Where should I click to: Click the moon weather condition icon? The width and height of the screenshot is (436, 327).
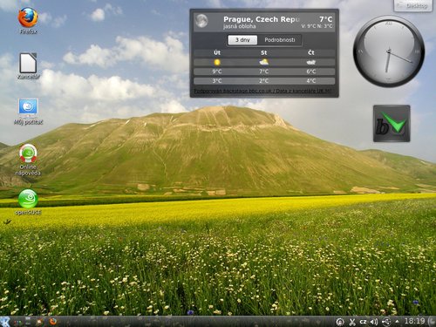point(201,21)
